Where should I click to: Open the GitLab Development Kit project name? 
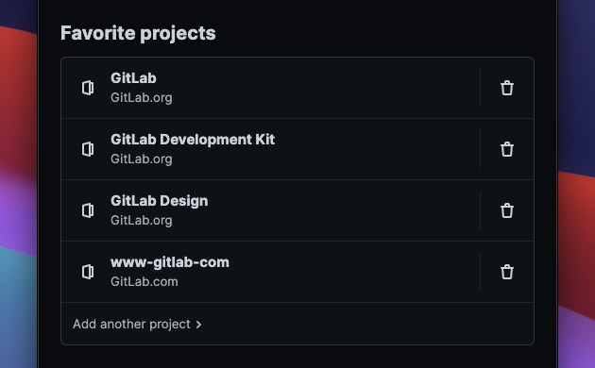pyautogui.click(x=193, y=140)
